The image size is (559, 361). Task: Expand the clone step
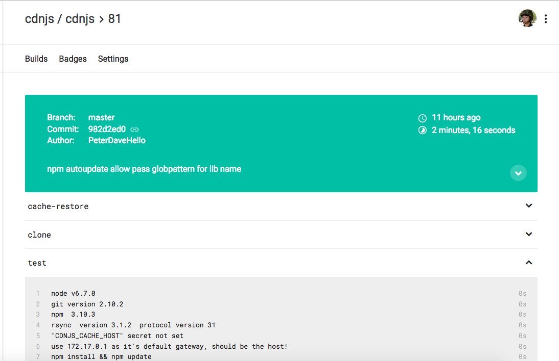pos(529,234)
